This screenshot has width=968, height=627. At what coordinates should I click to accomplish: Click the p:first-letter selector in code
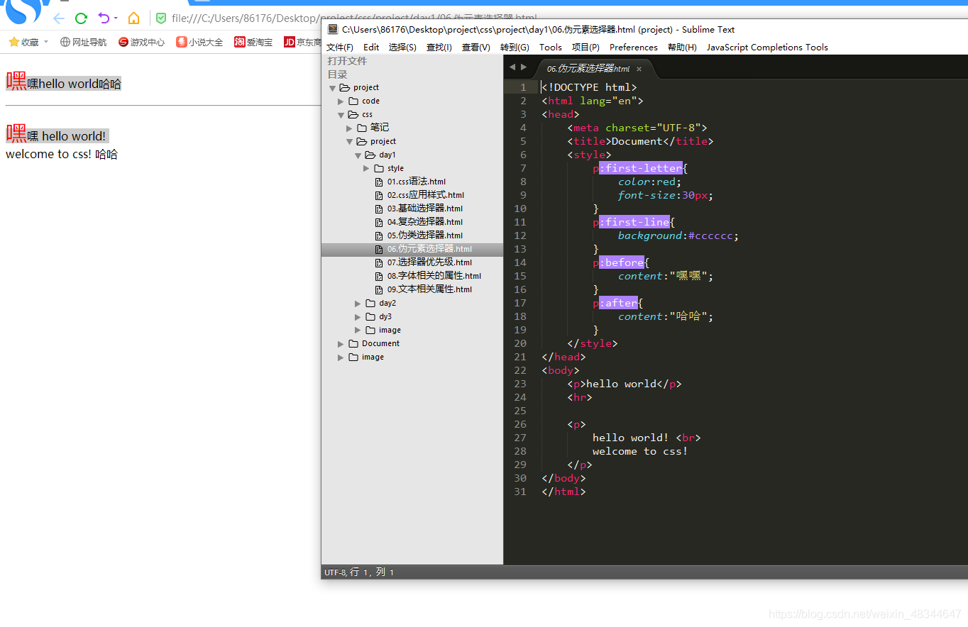(x=637, y=168)
